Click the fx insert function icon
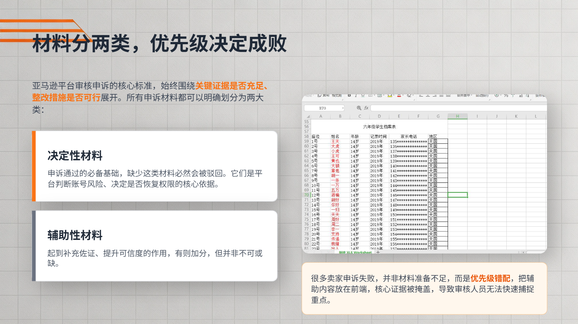 pos(366,108)
